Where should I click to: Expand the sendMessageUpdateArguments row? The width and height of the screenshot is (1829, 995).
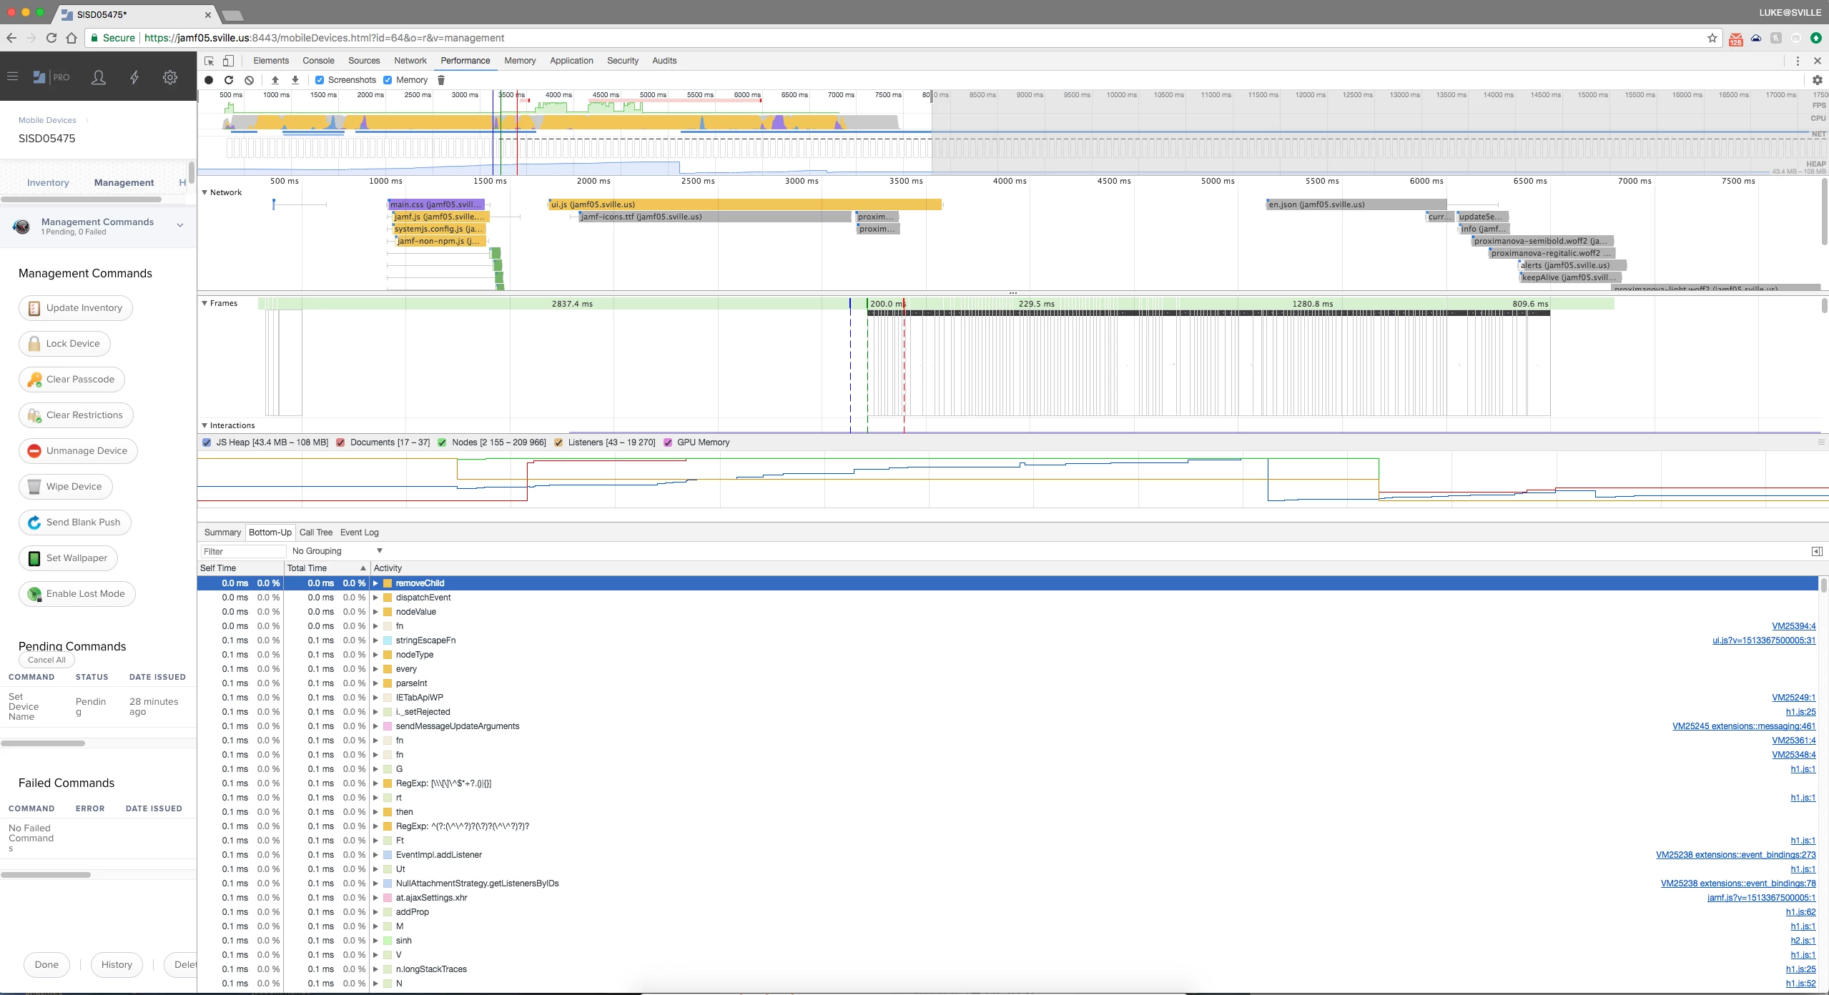pos(375,726)
